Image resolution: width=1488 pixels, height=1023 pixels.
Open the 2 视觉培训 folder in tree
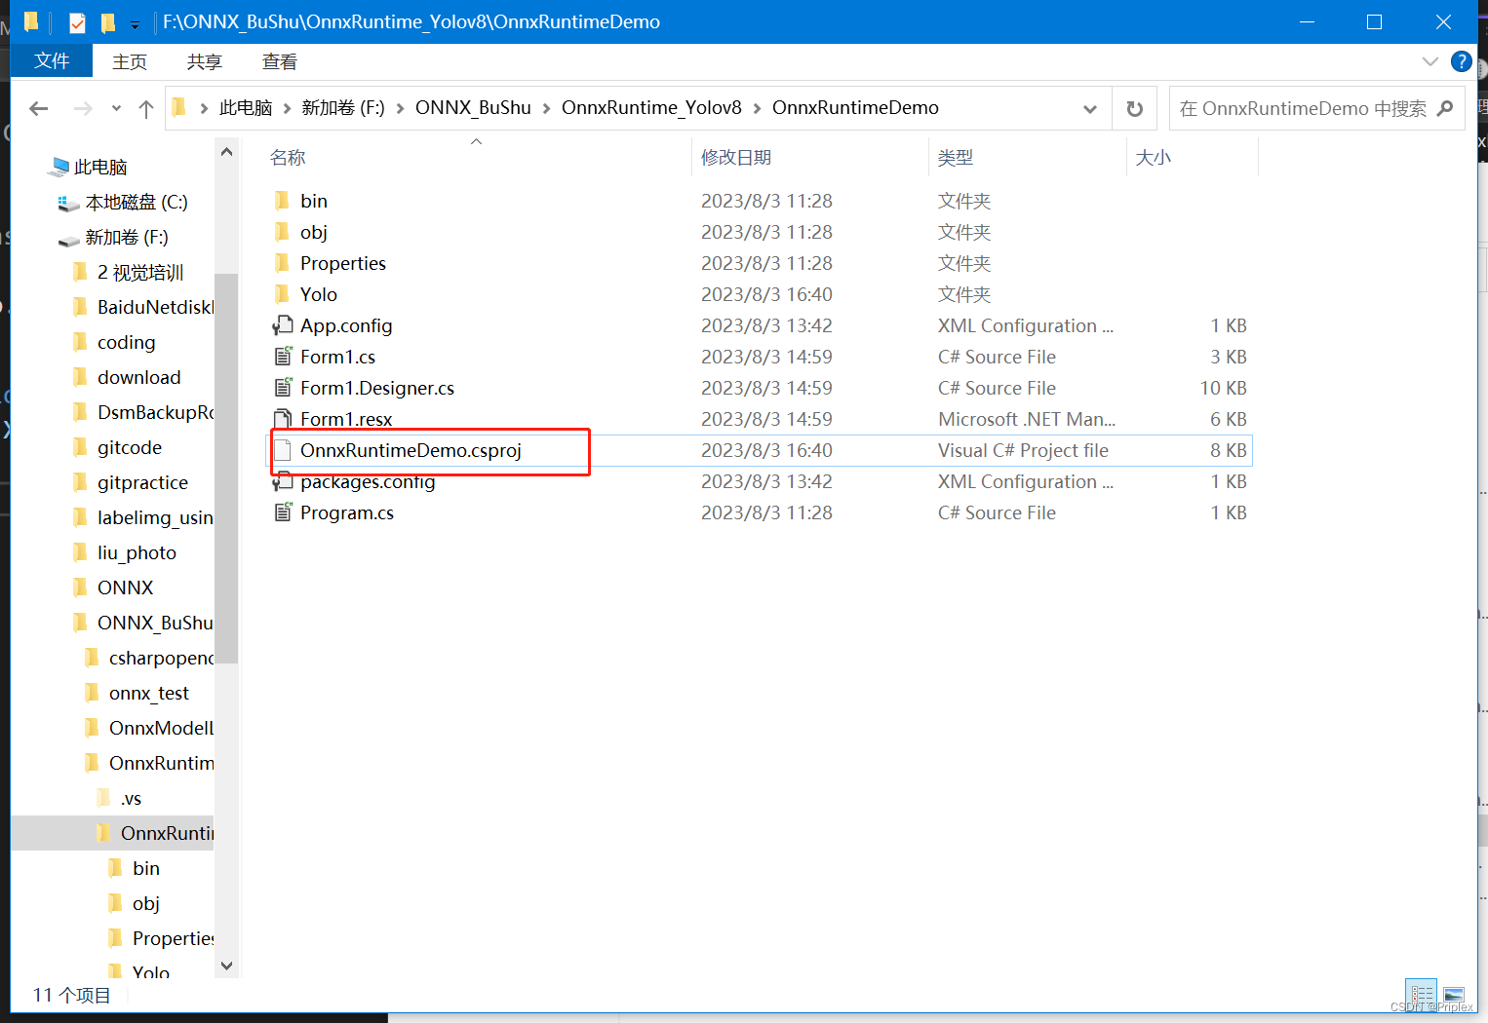click(140, 273)
